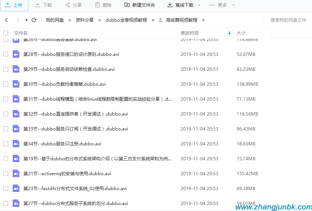Open 第21节--activemq的安装与使用.dubbo.avi
The width and height of the screenshot is (312, 211).
click(67, 173)
